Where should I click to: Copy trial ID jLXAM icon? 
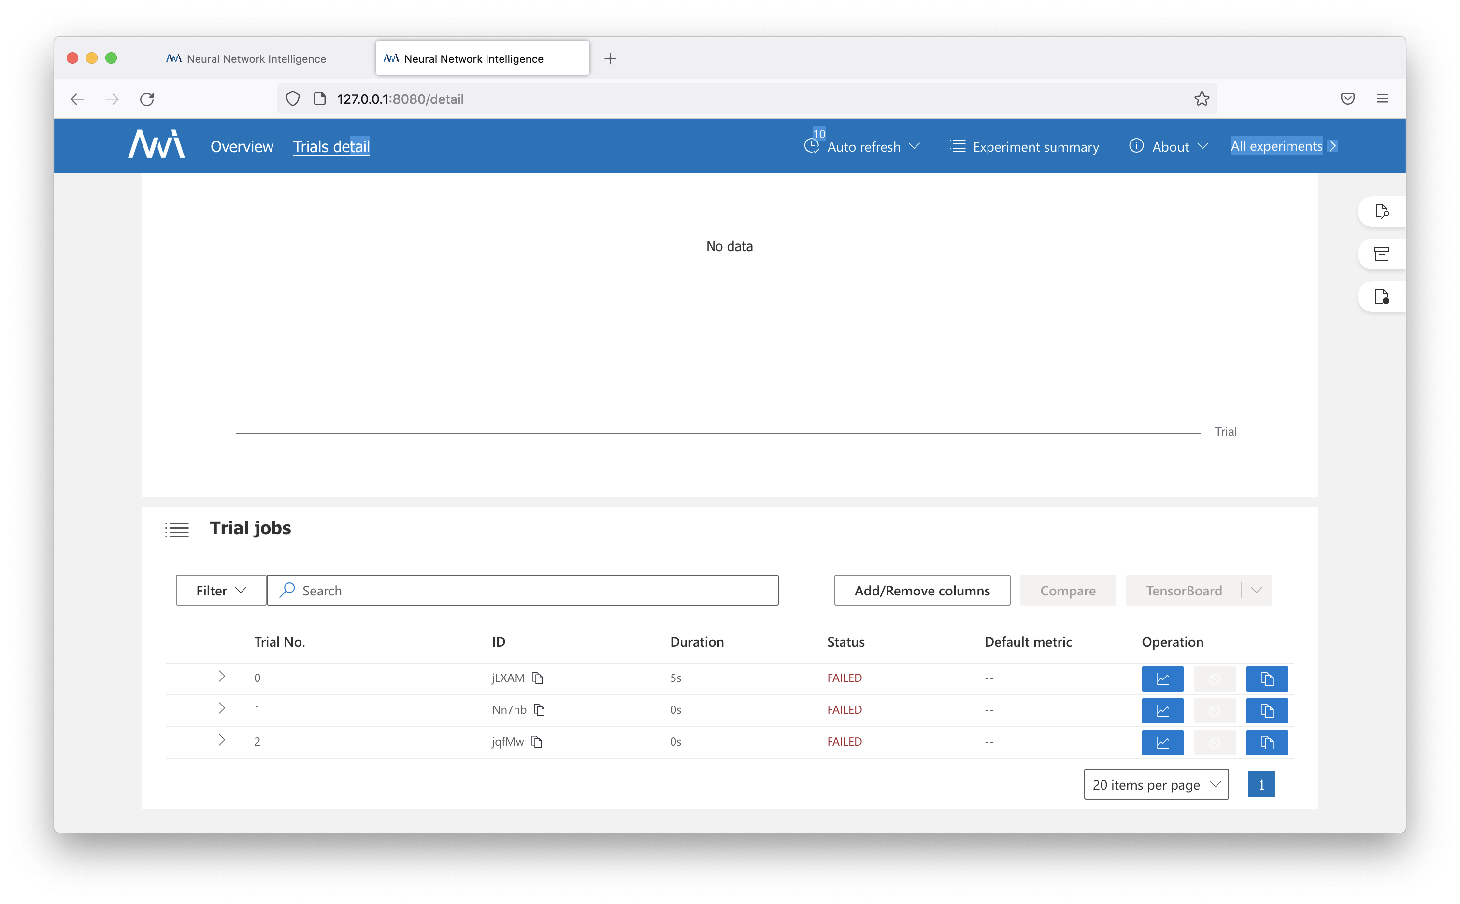pyautogui.click(x=538, y=678)
